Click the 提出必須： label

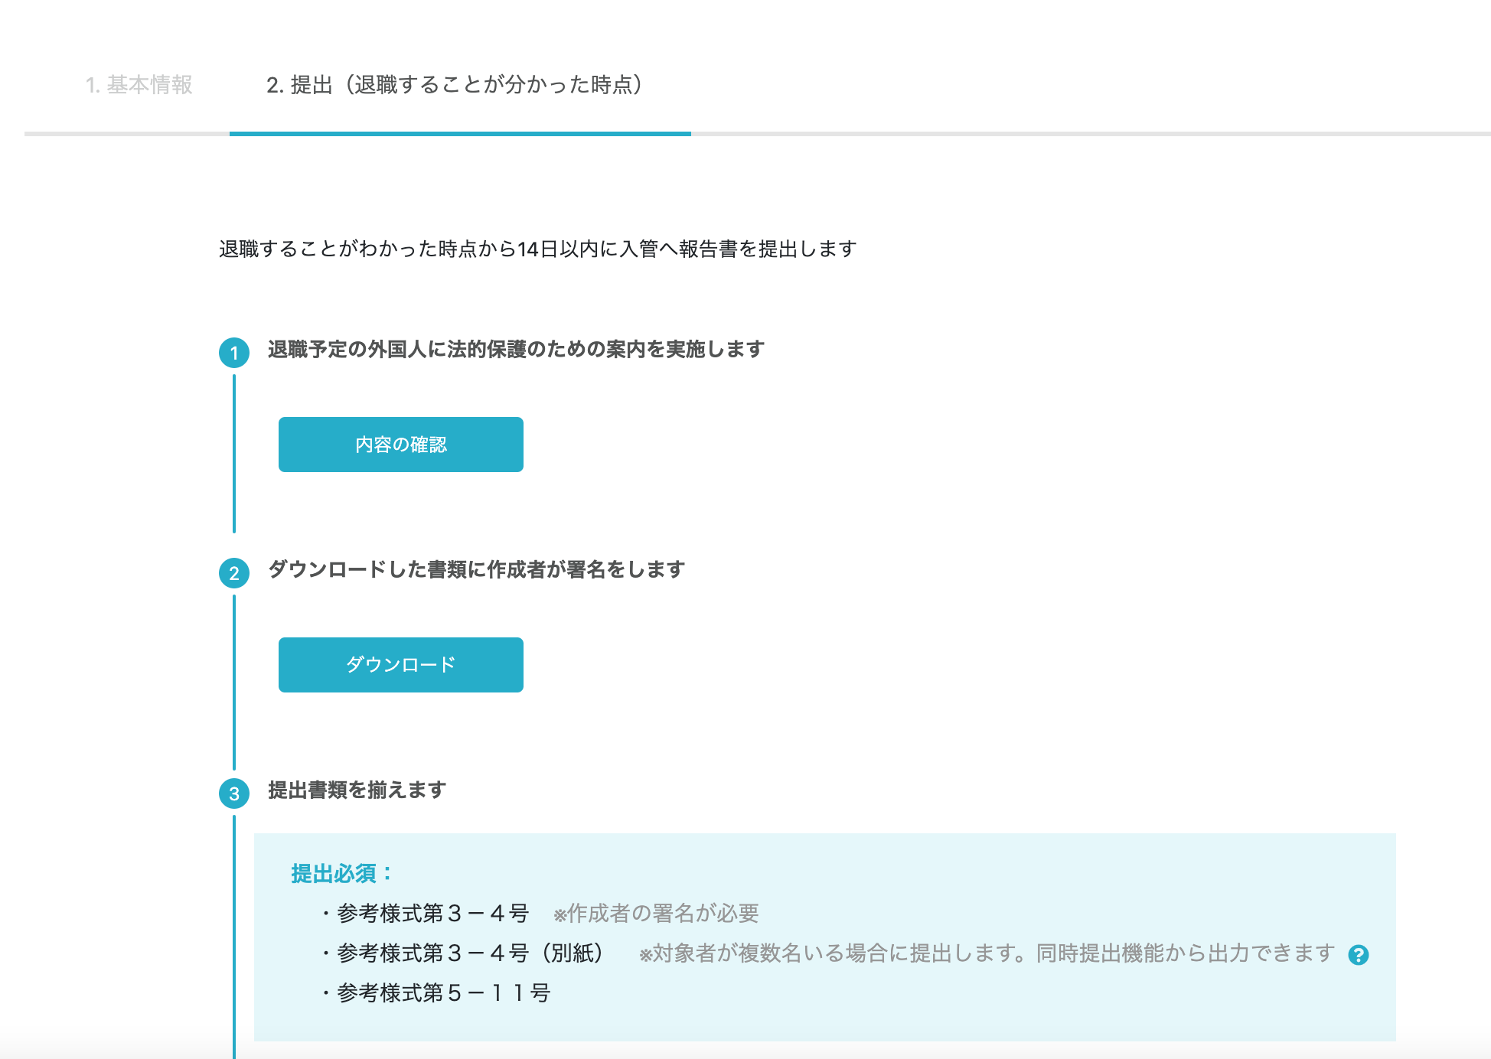tap(341, 873)
